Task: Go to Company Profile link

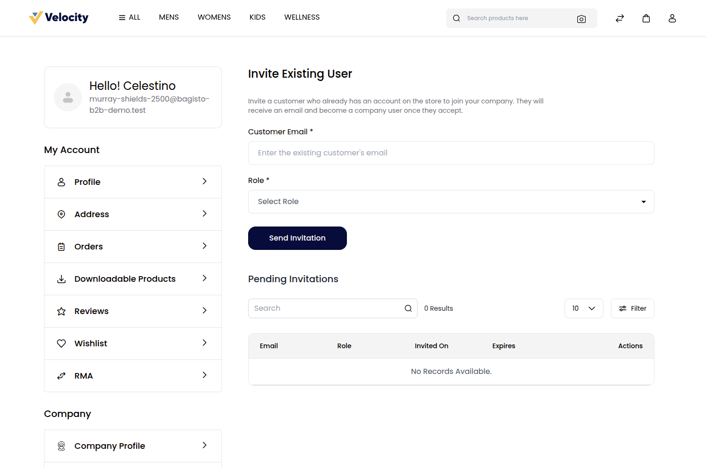Action: 133,446
